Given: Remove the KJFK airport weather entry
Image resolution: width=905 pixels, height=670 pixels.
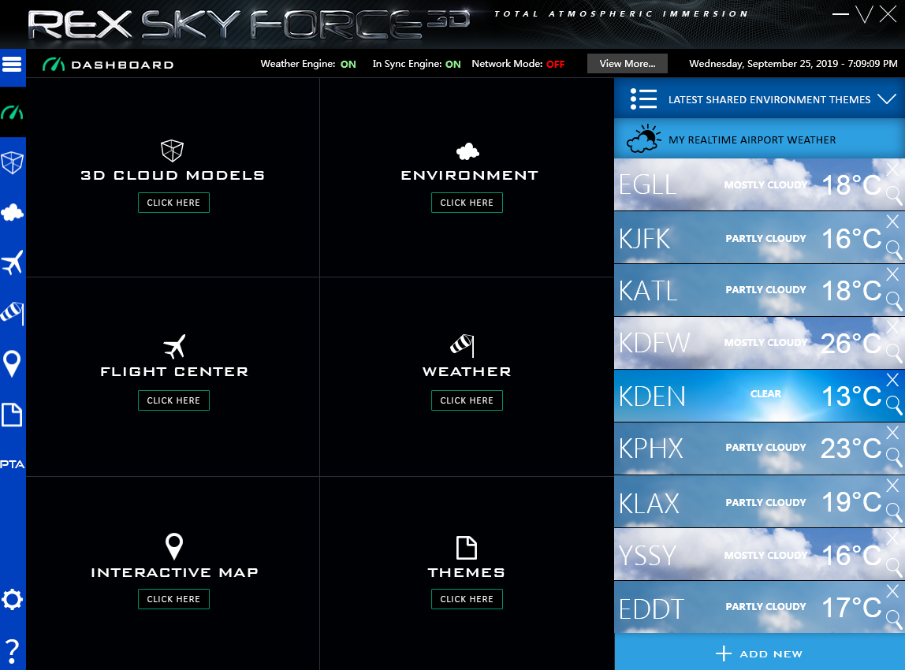Looking at the screenshot, I should 892,221.
